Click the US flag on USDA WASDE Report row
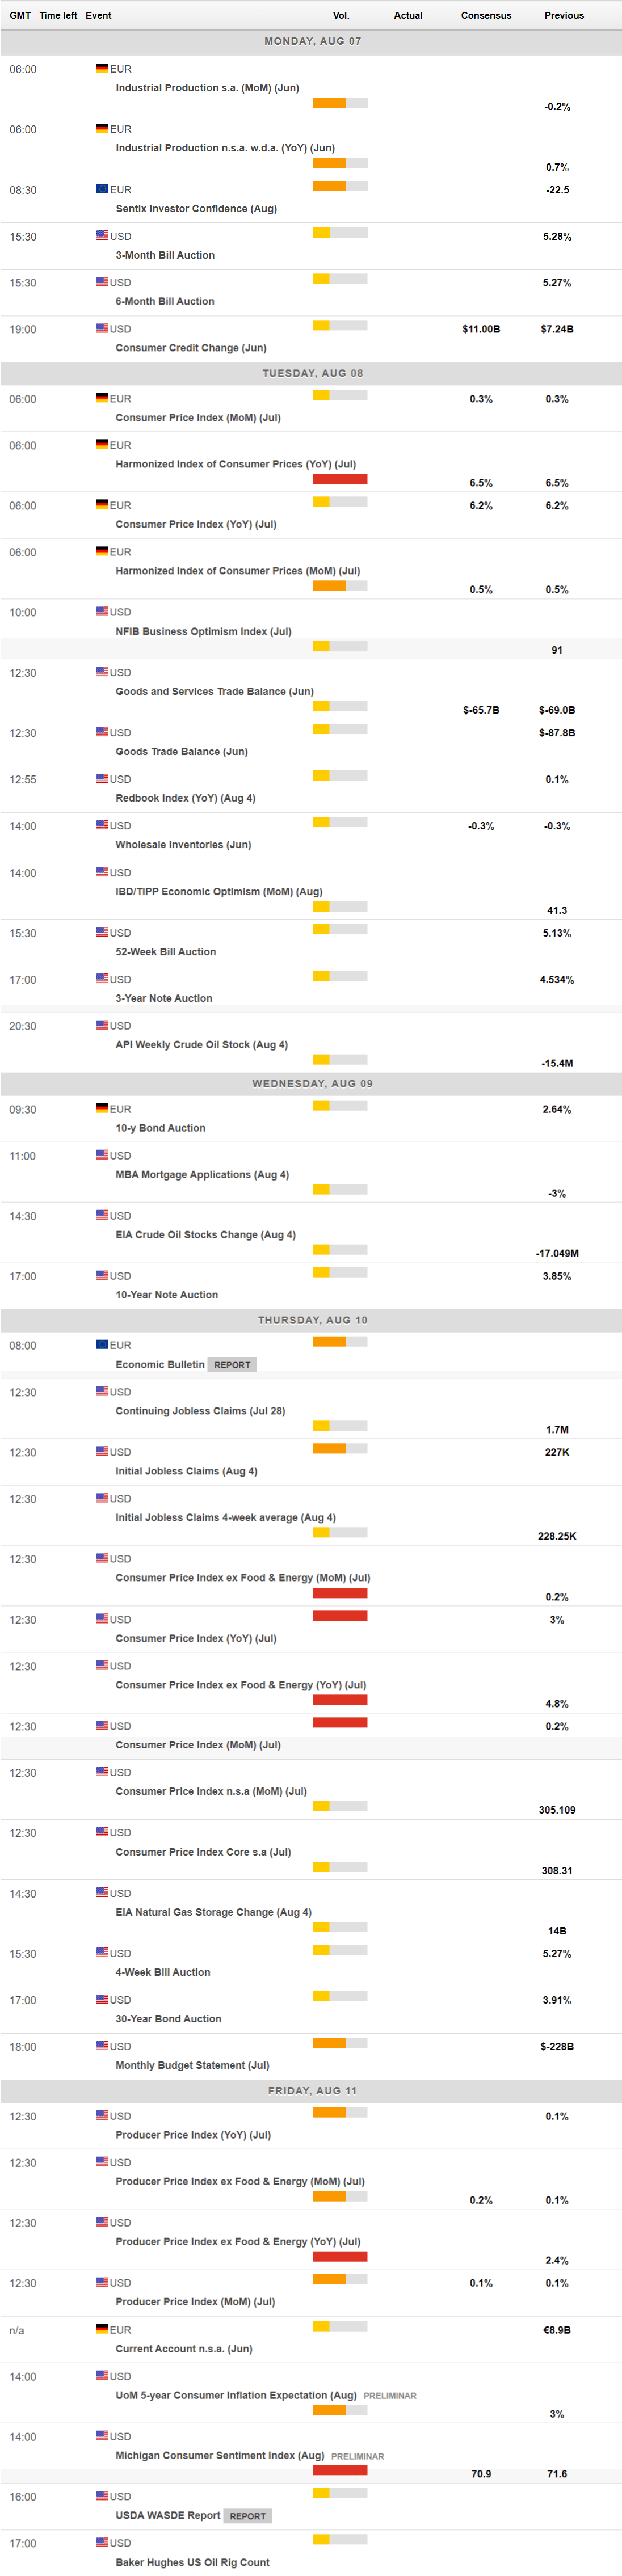Viewport: 622px width, 2576px height. coord(102,2495)
